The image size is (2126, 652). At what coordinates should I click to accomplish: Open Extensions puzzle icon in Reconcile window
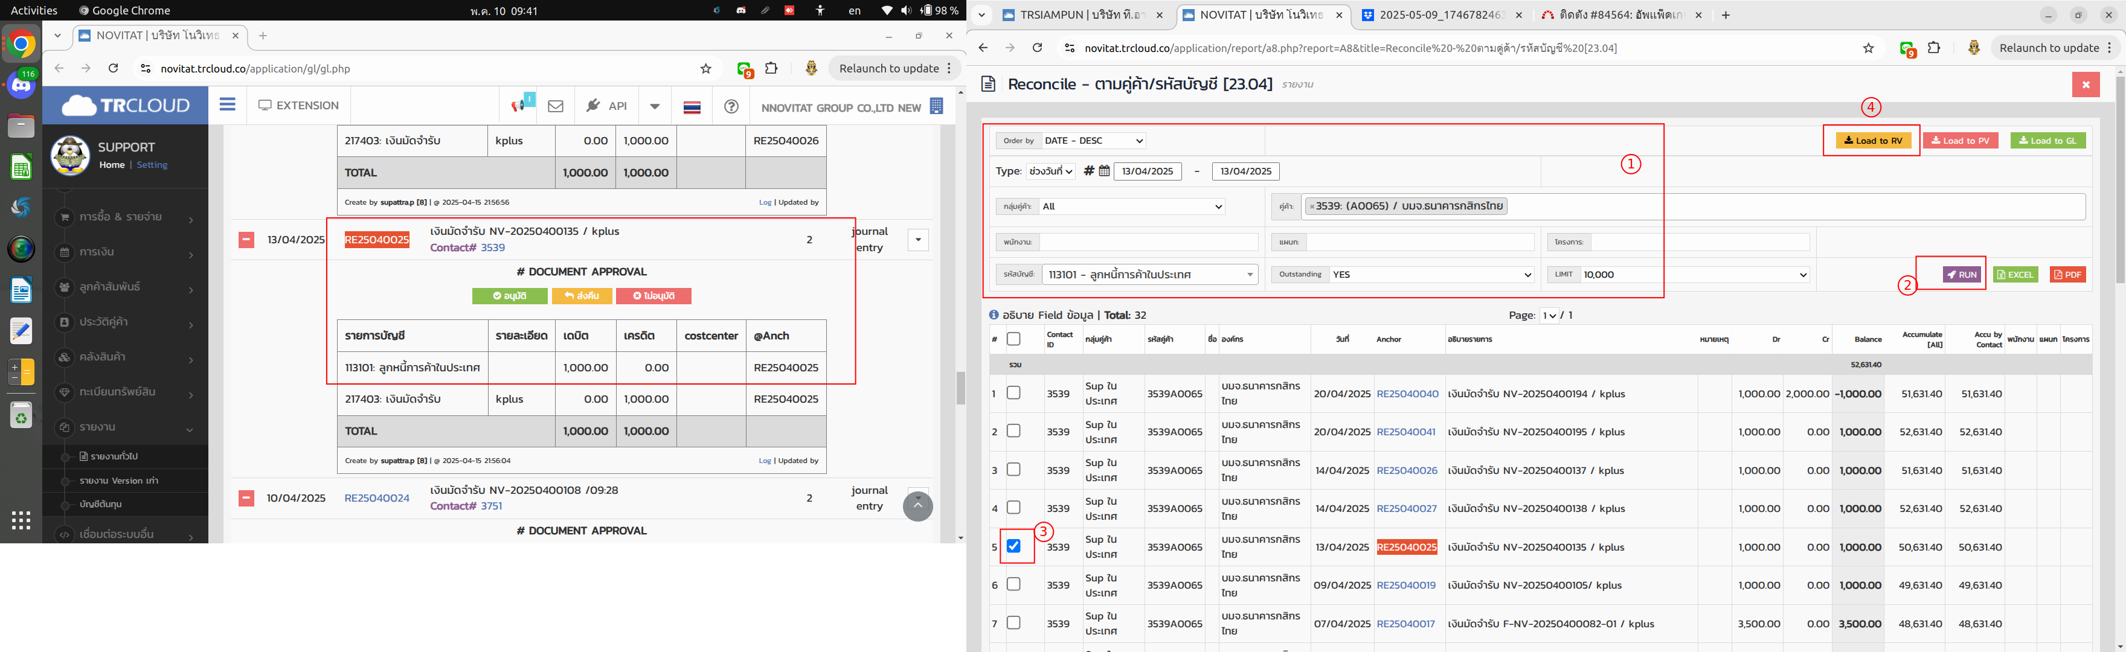tap(1934, 48)
